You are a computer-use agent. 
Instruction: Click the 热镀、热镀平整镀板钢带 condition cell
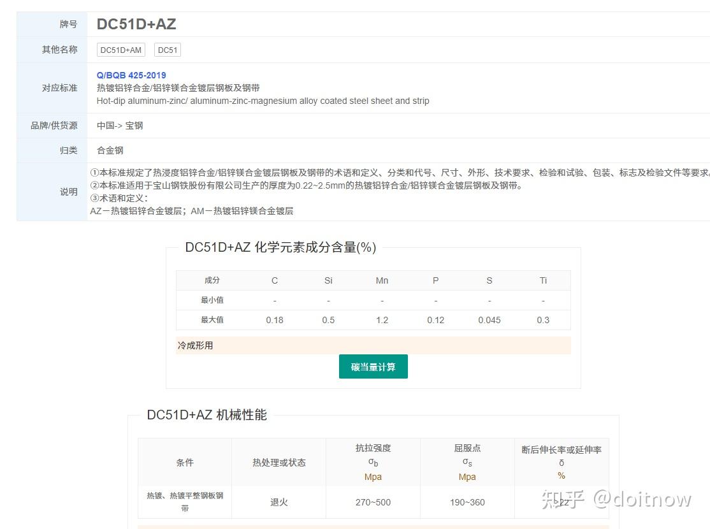[184, 502]
